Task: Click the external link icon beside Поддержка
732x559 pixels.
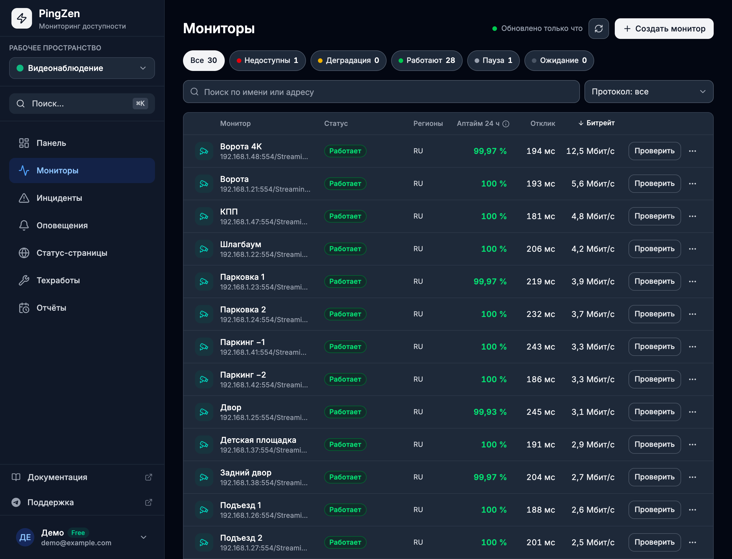Action: pyautogui.click(x=149, y=502)
